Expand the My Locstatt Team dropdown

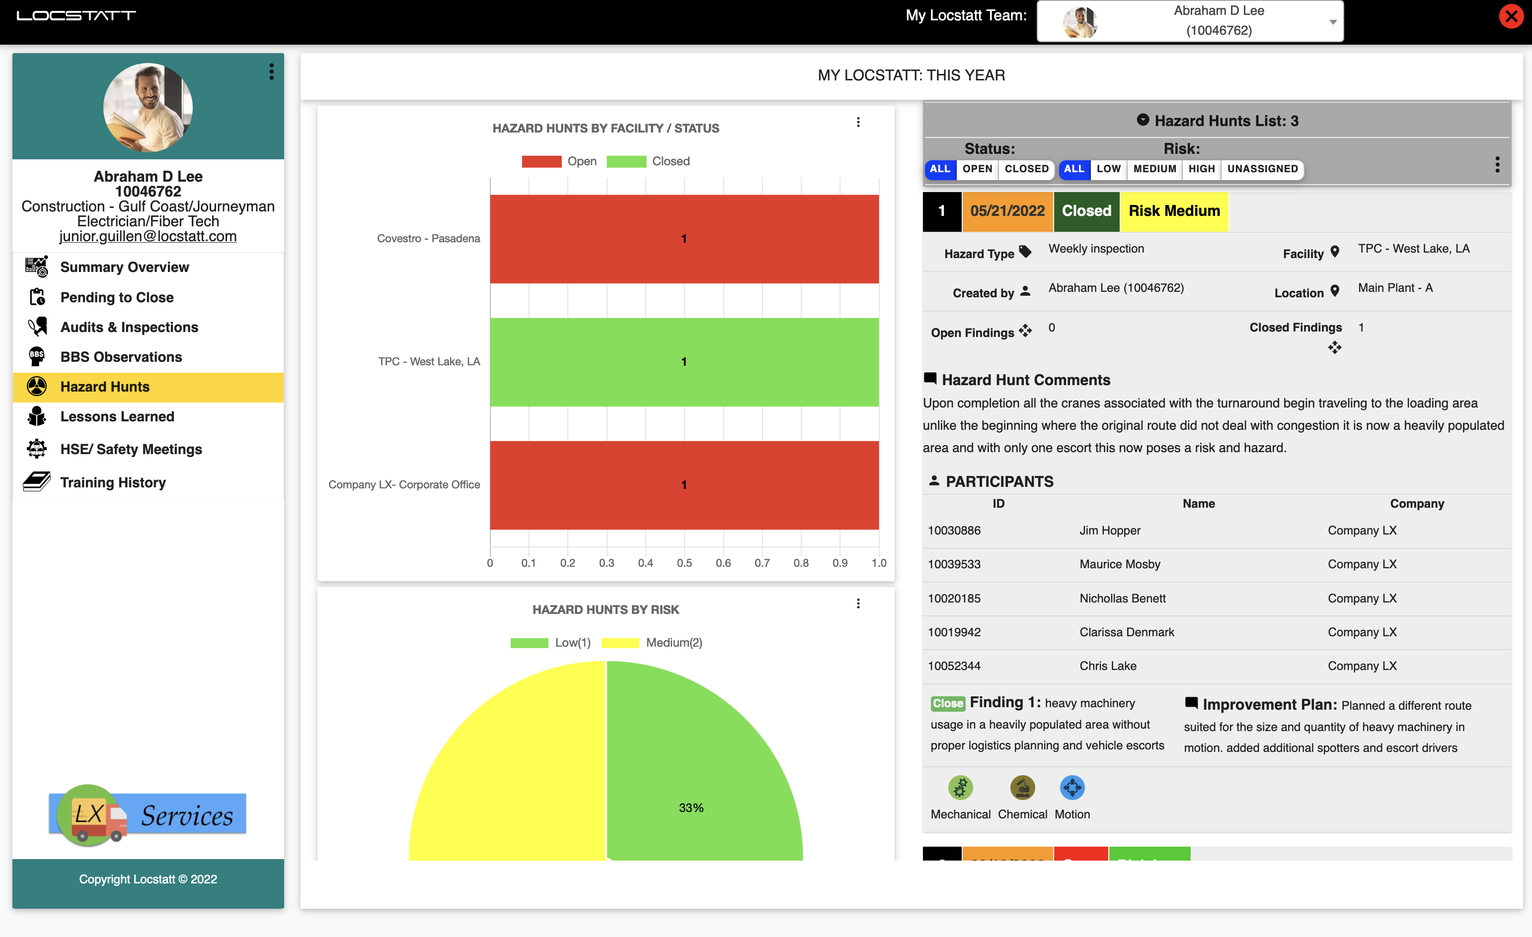[1332, 21]
